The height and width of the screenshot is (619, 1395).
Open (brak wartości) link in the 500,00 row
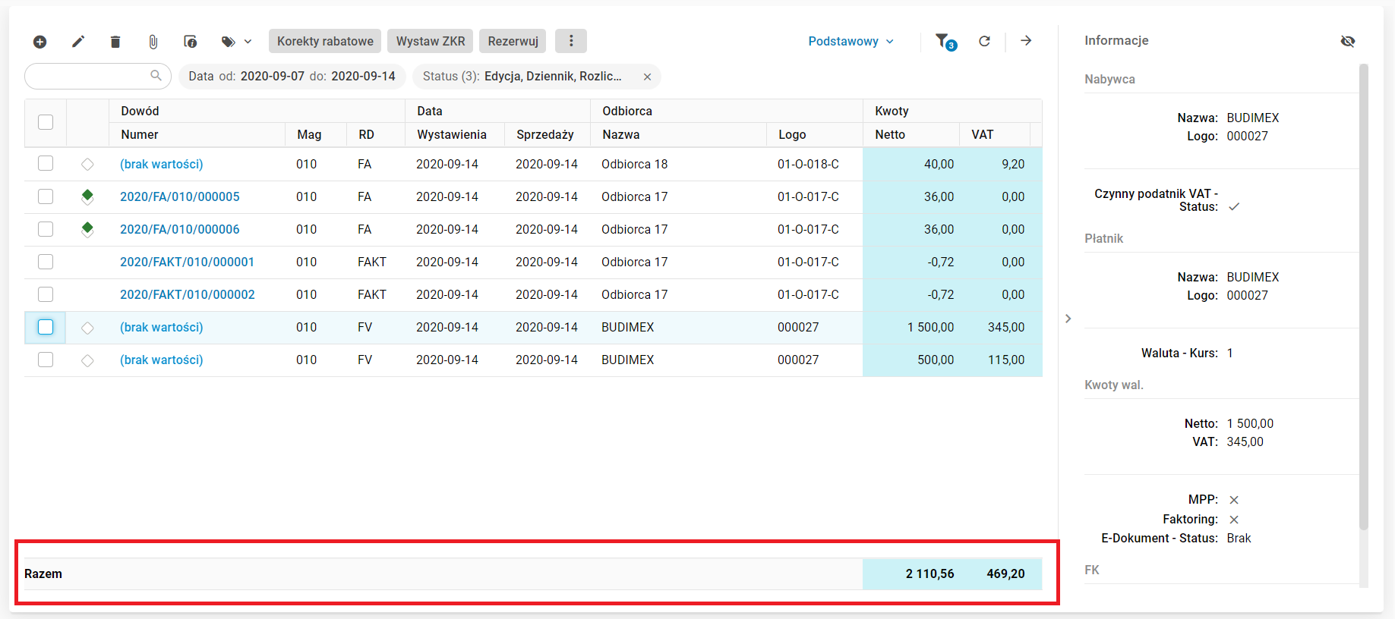(x=162, y=360)
